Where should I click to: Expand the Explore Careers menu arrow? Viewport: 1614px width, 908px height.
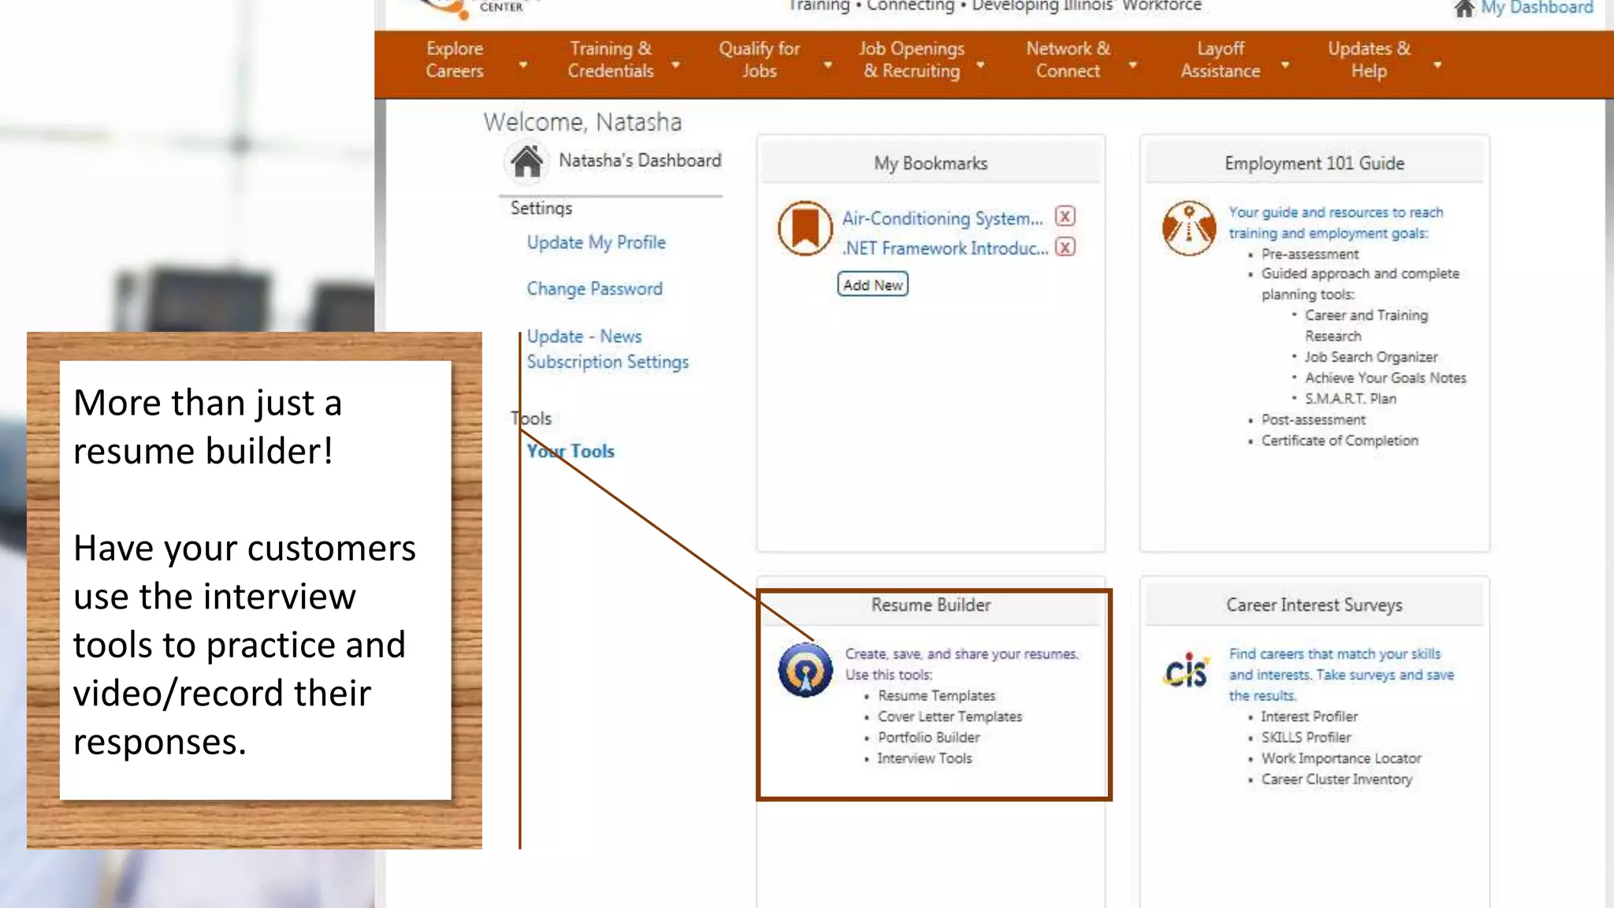point(523,65)
